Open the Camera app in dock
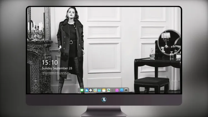The width and height of the screenshot is (208, 117). [x=126, y=90]
